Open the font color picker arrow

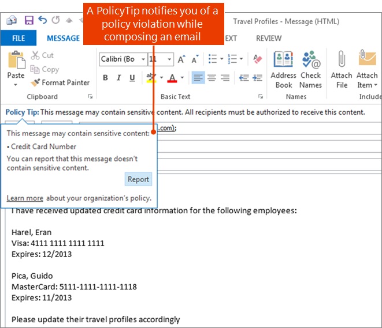183,78
